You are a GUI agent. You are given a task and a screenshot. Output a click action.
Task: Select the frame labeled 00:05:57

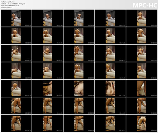pyautogui.click(x=47, y=53)
